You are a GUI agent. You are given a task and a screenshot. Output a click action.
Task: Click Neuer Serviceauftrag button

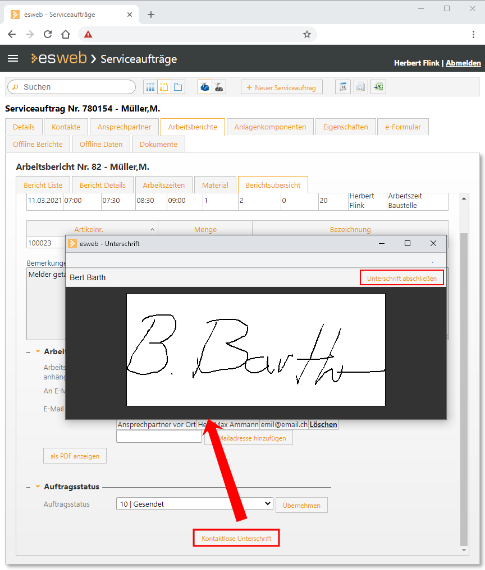coord(281,87)
